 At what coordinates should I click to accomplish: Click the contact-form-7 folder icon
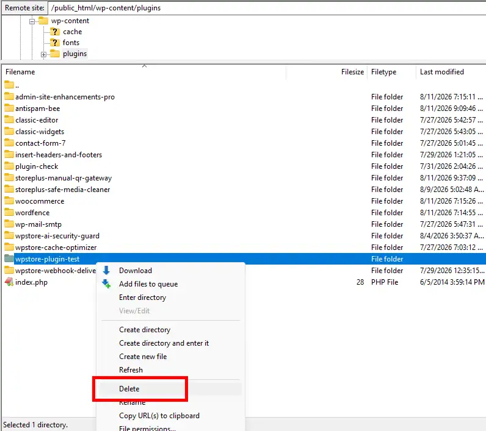click(9, 143)
